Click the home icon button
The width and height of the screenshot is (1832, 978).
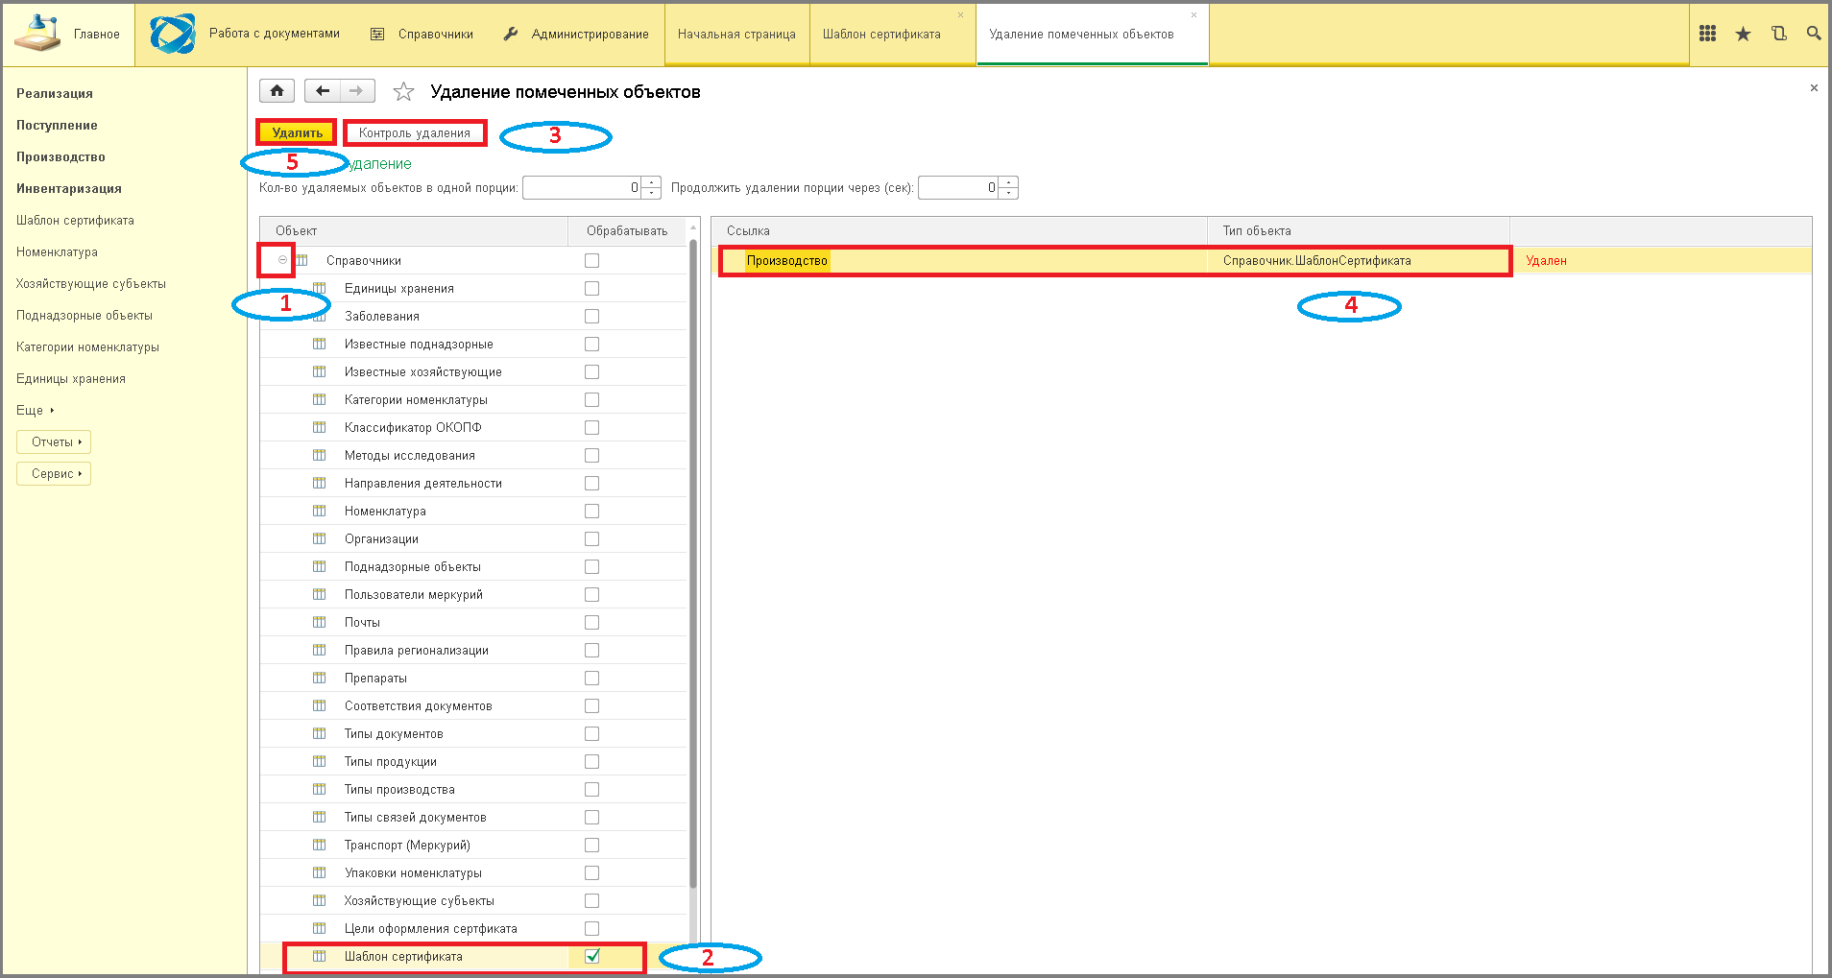[x=277, y=91]
